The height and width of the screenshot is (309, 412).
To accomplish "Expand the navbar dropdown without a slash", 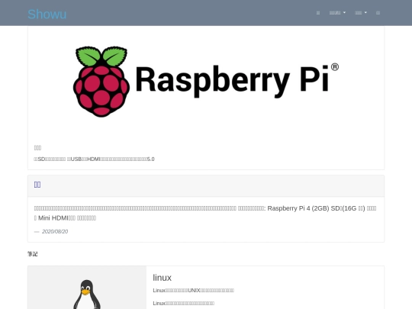I will (x=361, y=13).
